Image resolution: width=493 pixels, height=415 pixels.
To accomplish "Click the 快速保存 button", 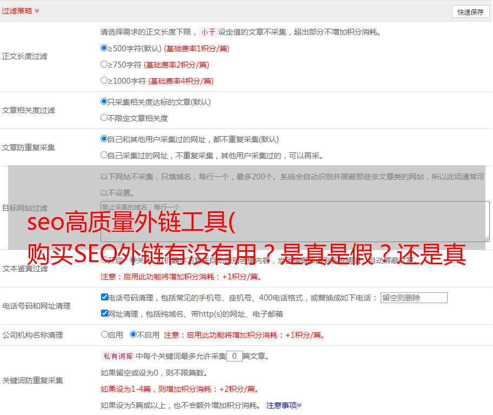I will (x=470, y=12).
